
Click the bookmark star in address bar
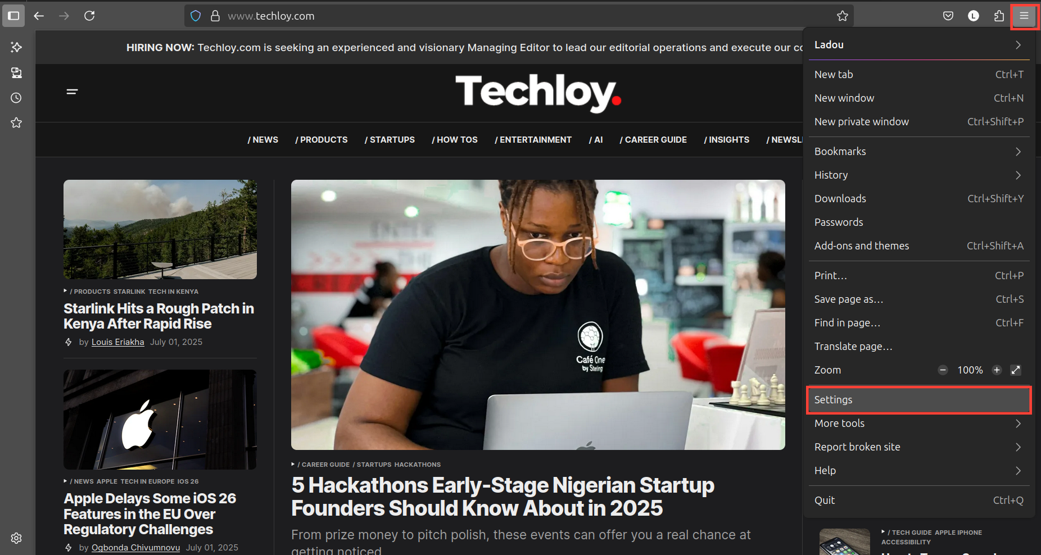842,16
